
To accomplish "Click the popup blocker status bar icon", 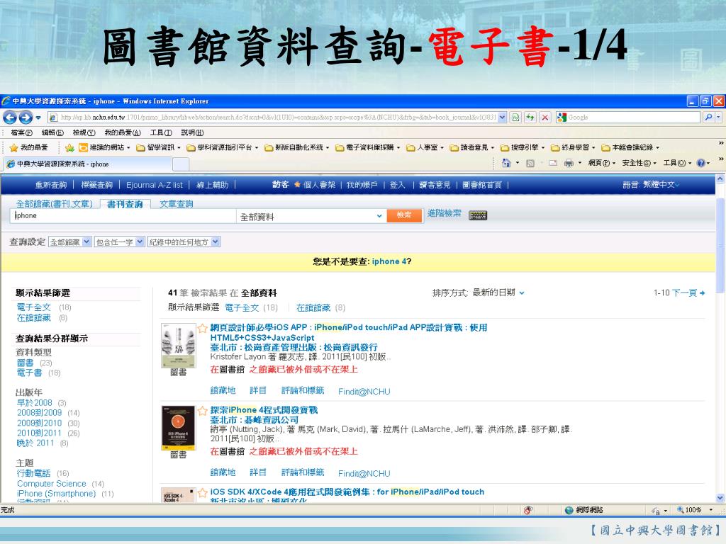I will (527, 510).
